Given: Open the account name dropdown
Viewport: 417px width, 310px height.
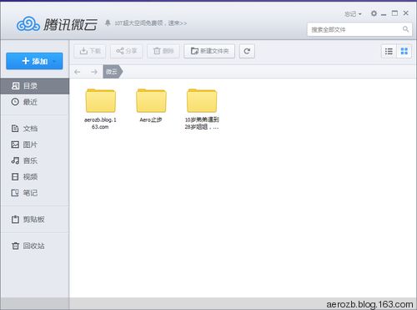Looking at the screenshot, I should pos(353,14).
